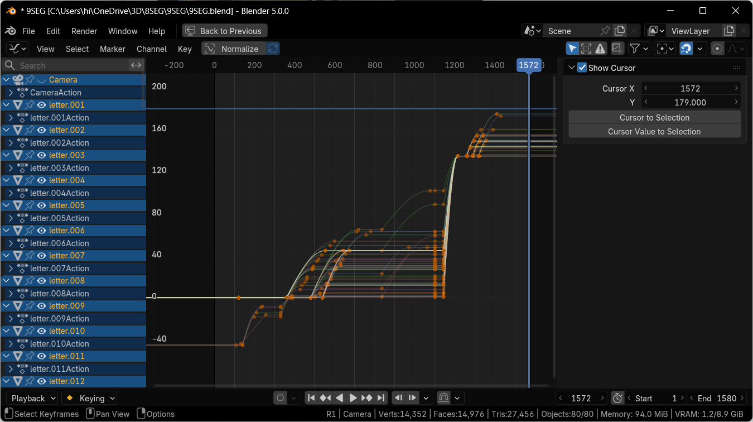Toggle visibility of letter.007 channel
Image resolution: width=753 pixels, height=422 pixels.
tap(41, 256)
